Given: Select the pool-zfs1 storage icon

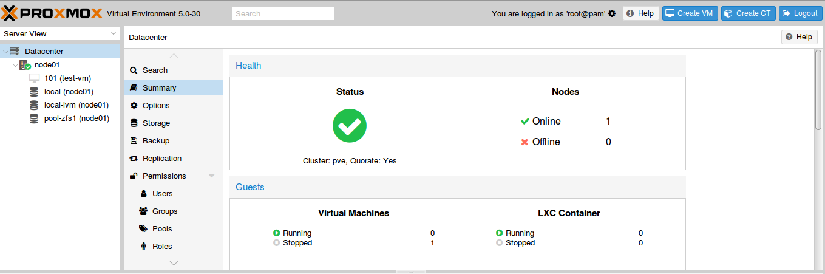Looking at the screenshot, I should (x=34, y=118).
